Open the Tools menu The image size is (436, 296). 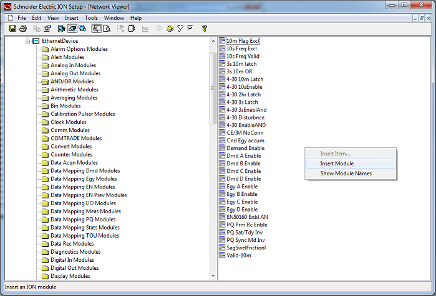click(91, 18)
